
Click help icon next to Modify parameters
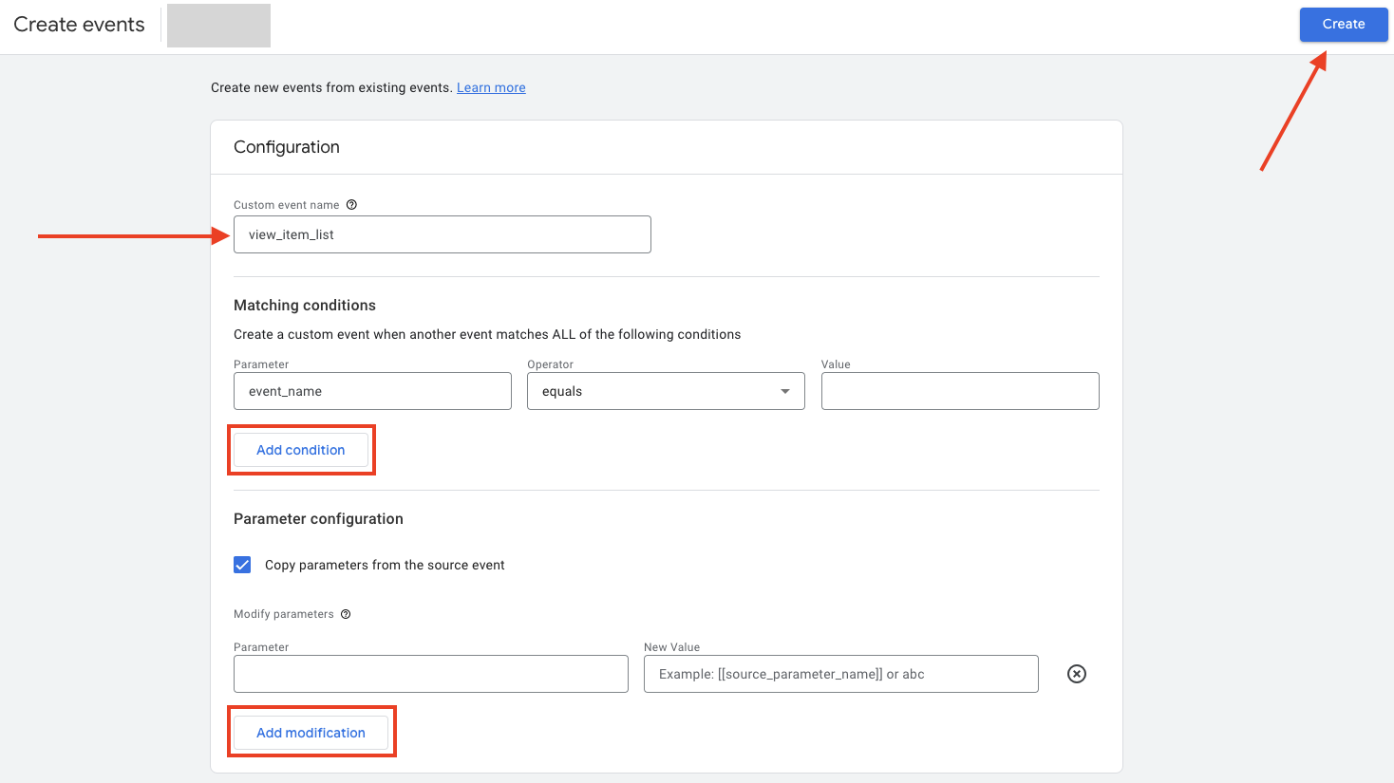point(346,614)
